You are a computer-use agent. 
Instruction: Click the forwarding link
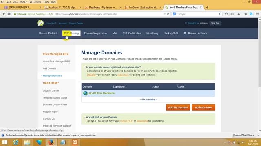(142, 121)
